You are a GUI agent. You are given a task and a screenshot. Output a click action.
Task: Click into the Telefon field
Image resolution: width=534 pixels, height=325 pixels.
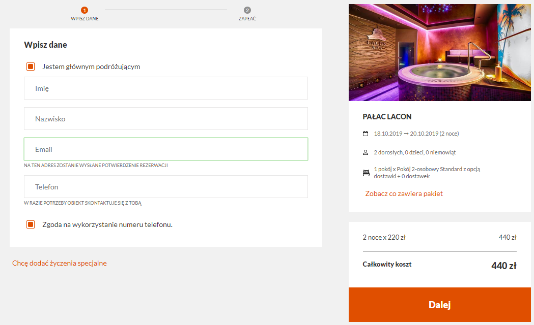coord(166,187)
